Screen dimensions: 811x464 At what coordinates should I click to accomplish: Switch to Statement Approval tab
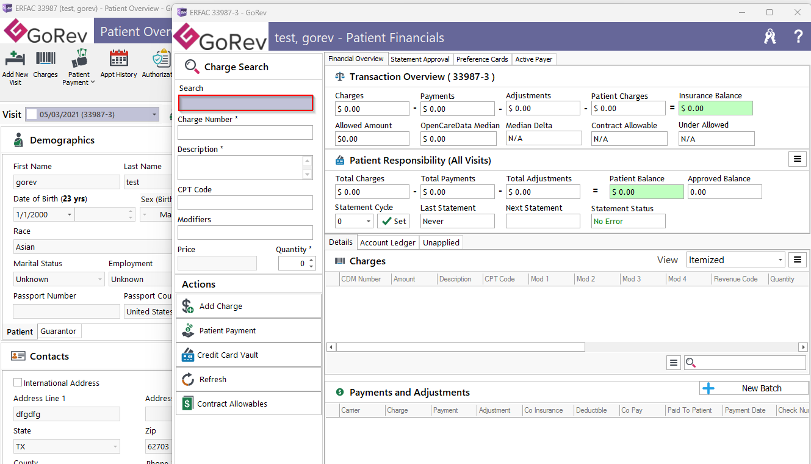click(420, 59)
